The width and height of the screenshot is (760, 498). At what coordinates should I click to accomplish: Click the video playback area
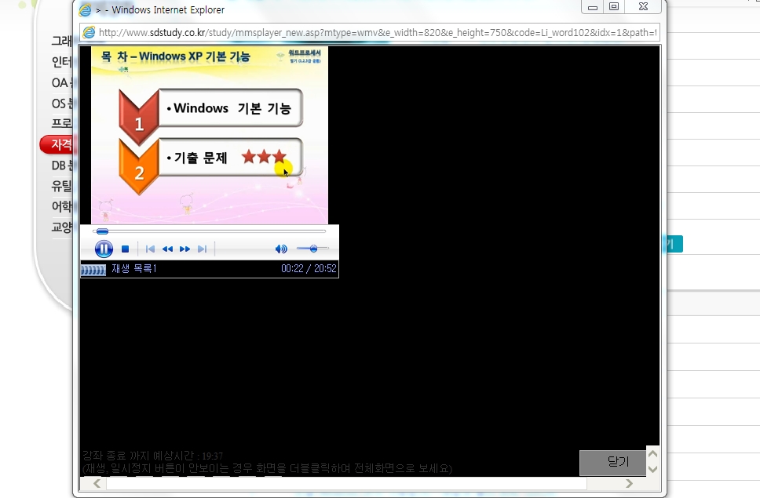click(x=210, y=135)
